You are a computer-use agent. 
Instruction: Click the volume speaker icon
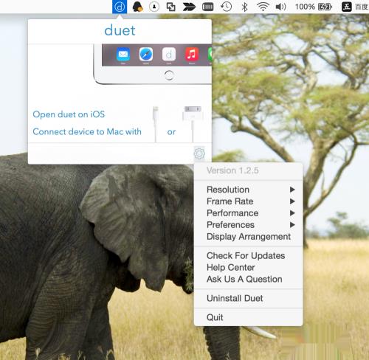(280, 7)
